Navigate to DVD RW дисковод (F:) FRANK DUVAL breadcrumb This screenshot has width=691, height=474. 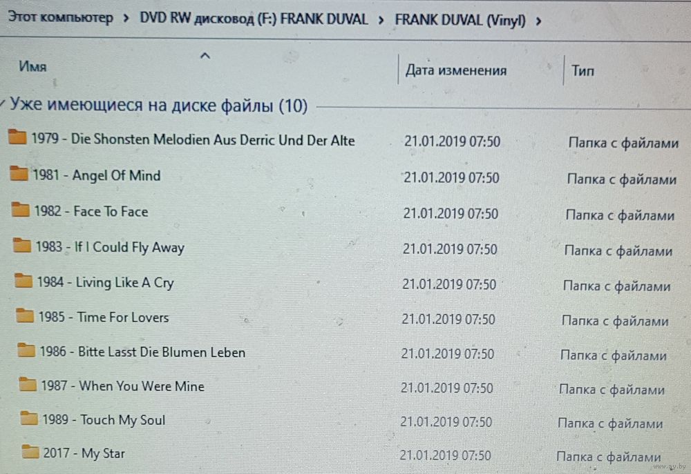click(254, 19)
